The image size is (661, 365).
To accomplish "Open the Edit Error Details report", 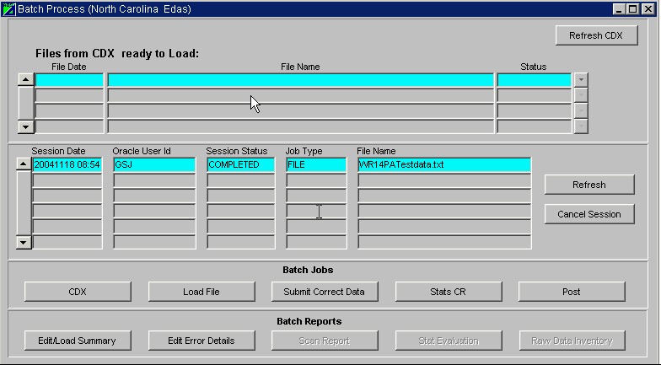I will click(x=201, y=341).
